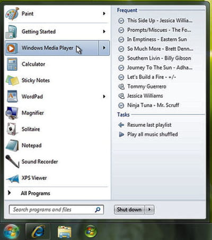
Task: Click the magnifying glass search icon
Action: (x=98, y=210)
